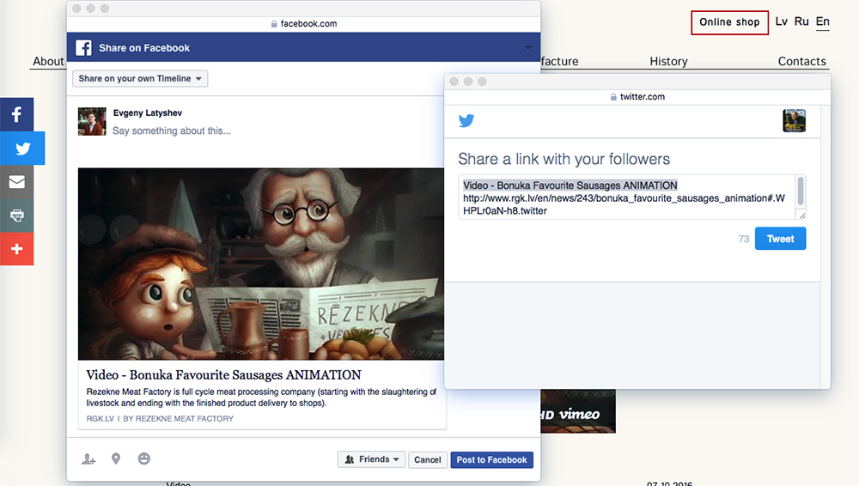
Task: Click Post to Facebook button
Action: [x=491, y=459]
